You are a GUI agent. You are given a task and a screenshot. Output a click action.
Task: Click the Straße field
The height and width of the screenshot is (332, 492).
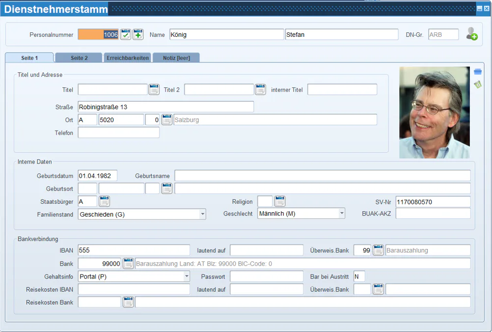pyautogui.click(x=165, y=107)
